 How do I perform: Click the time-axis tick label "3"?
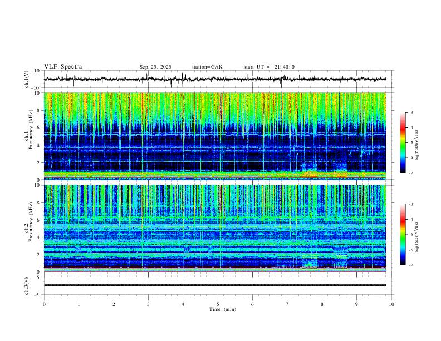[x=148, y=304]
